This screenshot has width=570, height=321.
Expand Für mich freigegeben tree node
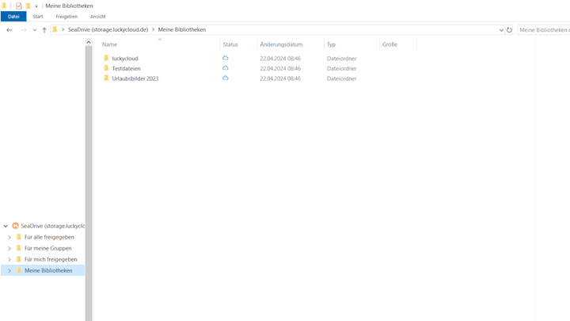point(9,259)
